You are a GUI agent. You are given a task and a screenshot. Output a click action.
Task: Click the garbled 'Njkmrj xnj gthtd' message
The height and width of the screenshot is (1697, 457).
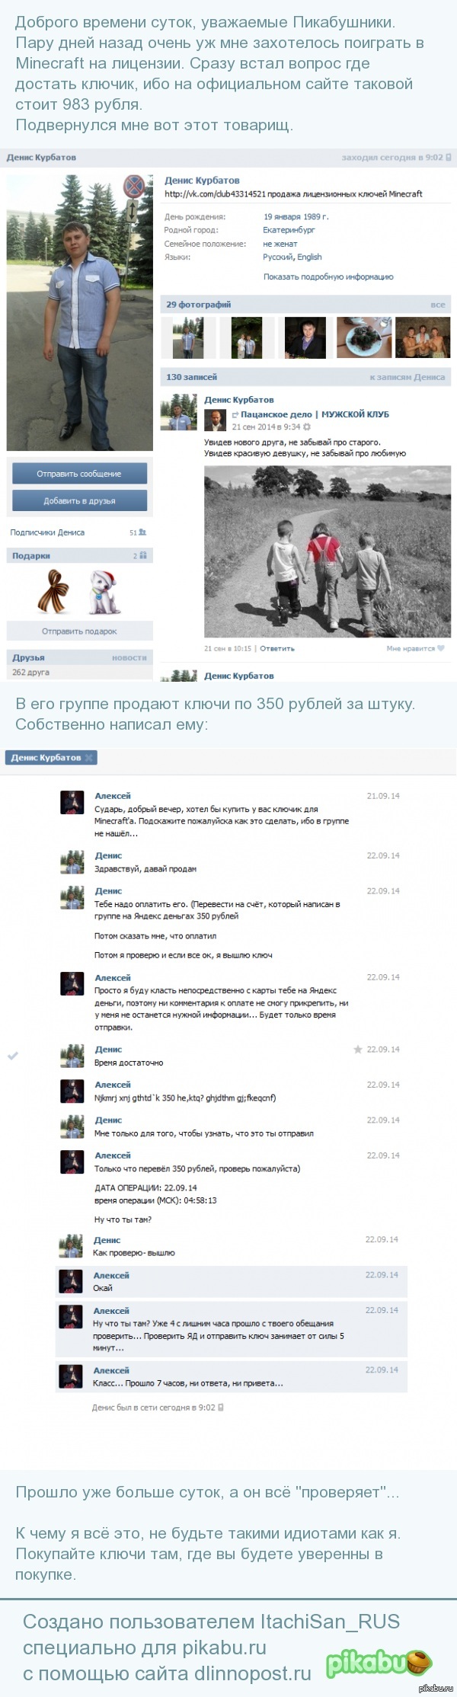click(185, 1098)
